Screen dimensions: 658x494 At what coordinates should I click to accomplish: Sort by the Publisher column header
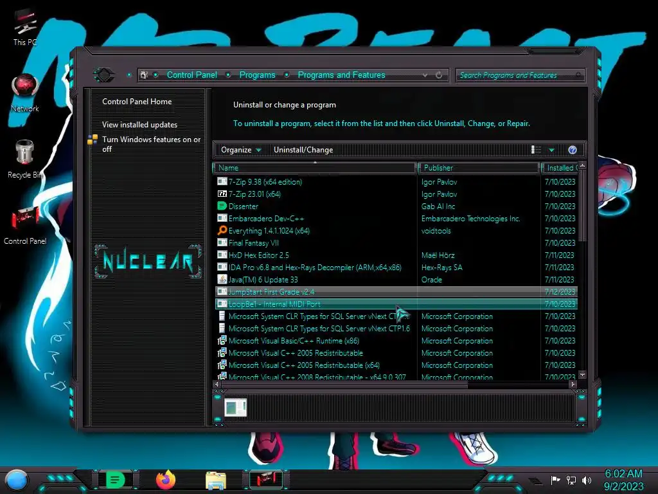tap(479, 168)
